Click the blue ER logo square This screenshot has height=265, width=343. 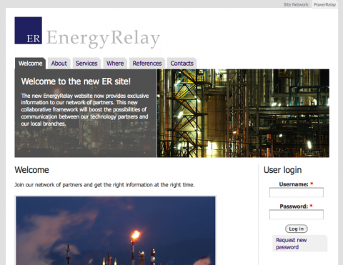click(29, 31)
